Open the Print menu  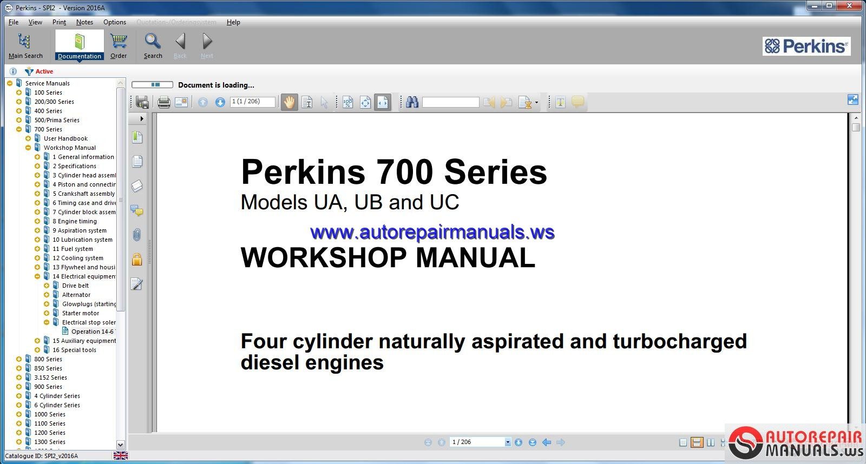59,22
